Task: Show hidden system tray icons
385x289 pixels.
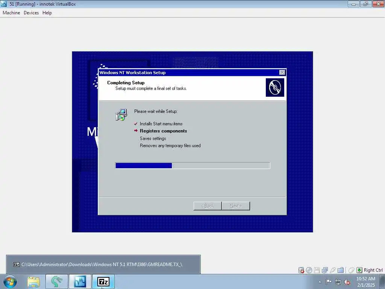Action: click(x=320, y=282)
